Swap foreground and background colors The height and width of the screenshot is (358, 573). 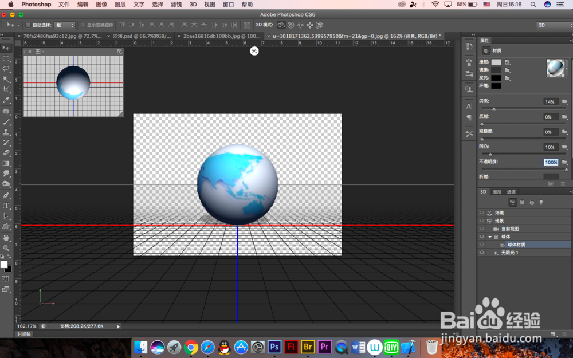(9, 257)
